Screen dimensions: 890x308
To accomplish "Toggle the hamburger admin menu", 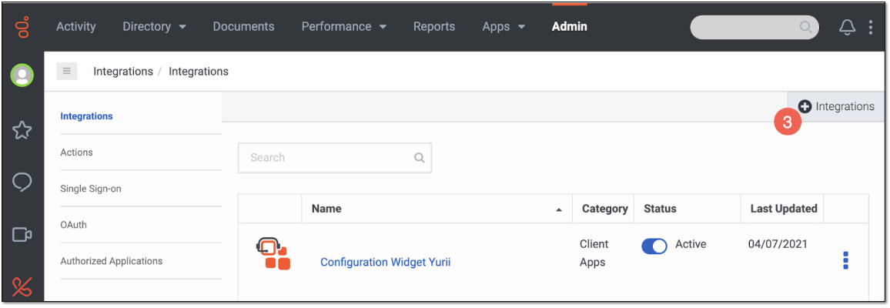I will 66,71.
